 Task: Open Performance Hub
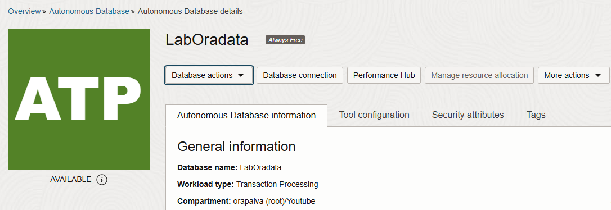pyautogui.click(x=384, y=75)
